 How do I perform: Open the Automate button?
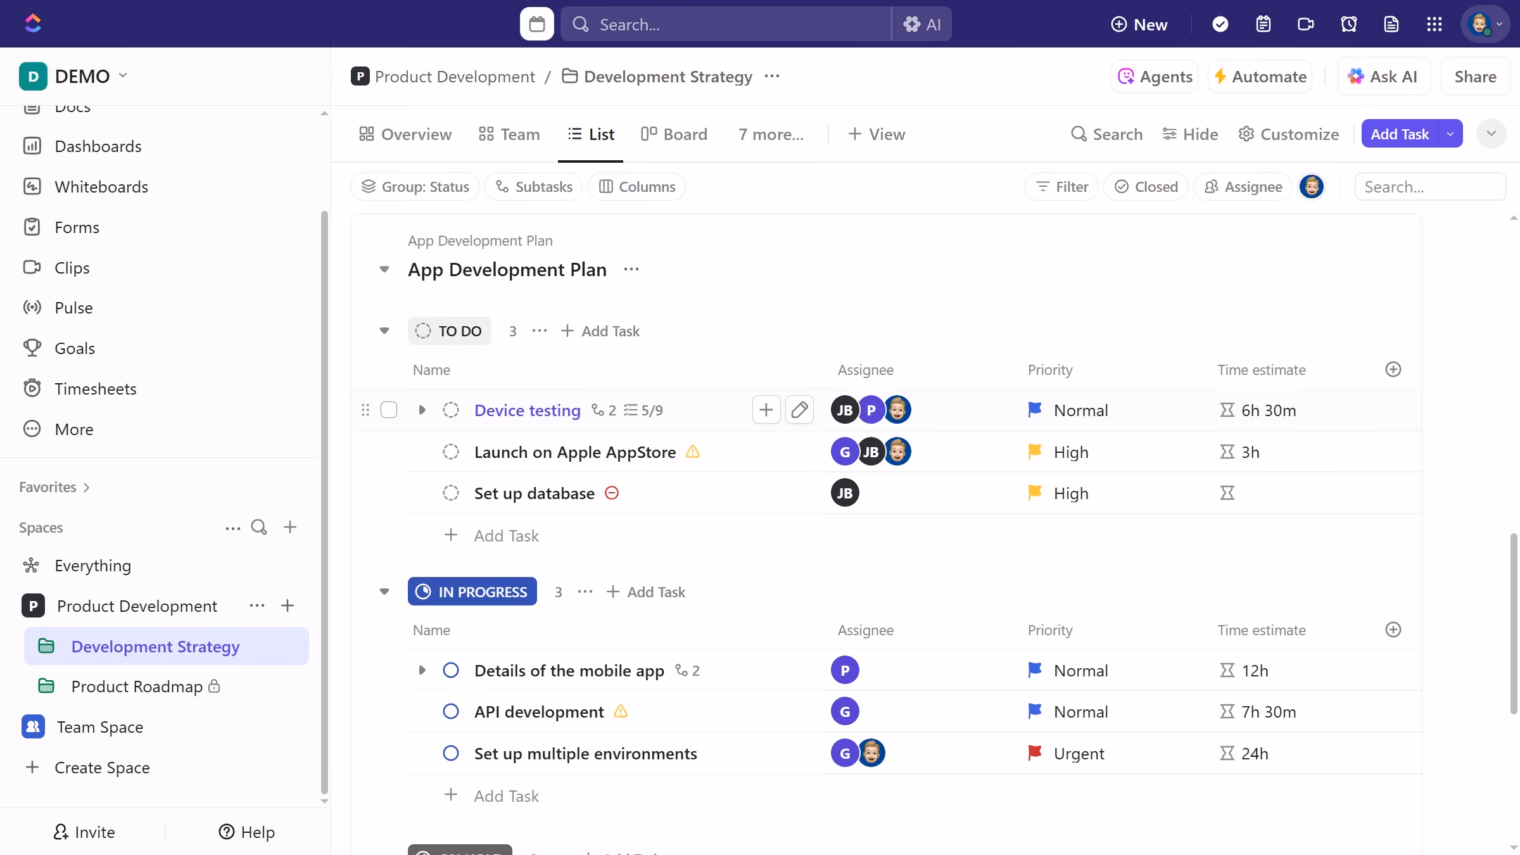[1260, 77]
